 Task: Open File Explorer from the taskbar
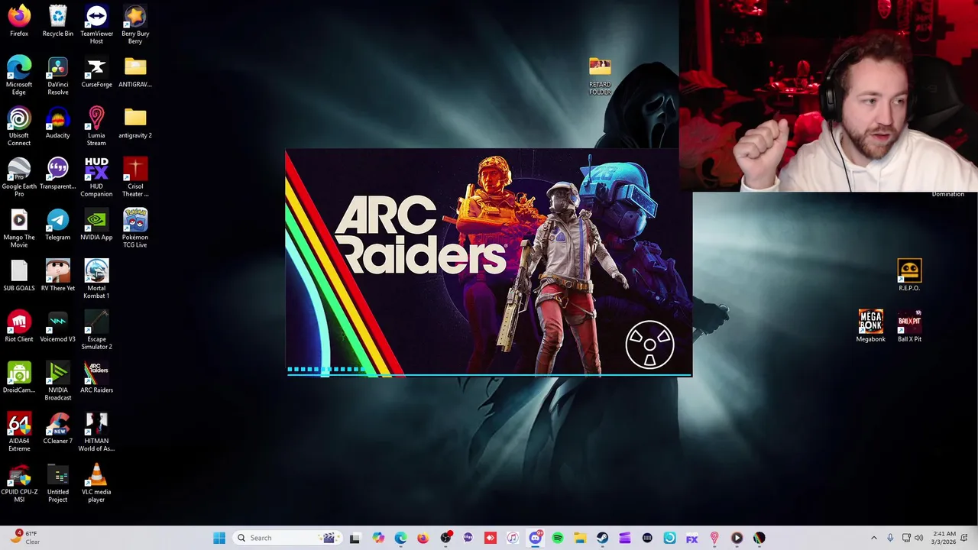click(x=580, y=538)
